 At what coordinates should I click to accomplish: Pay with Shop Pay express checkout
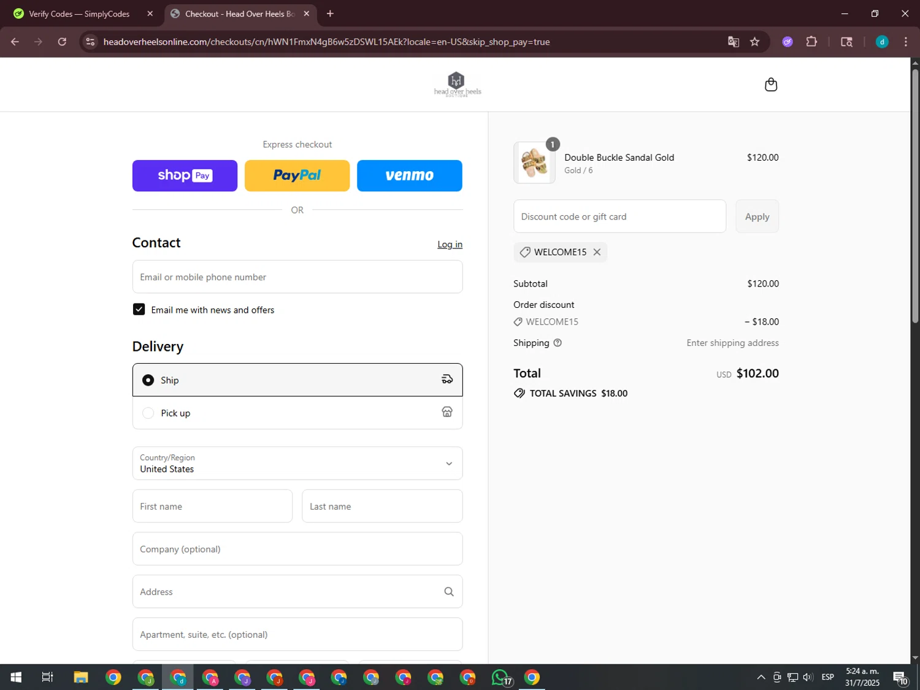click(x=185, y=175)
